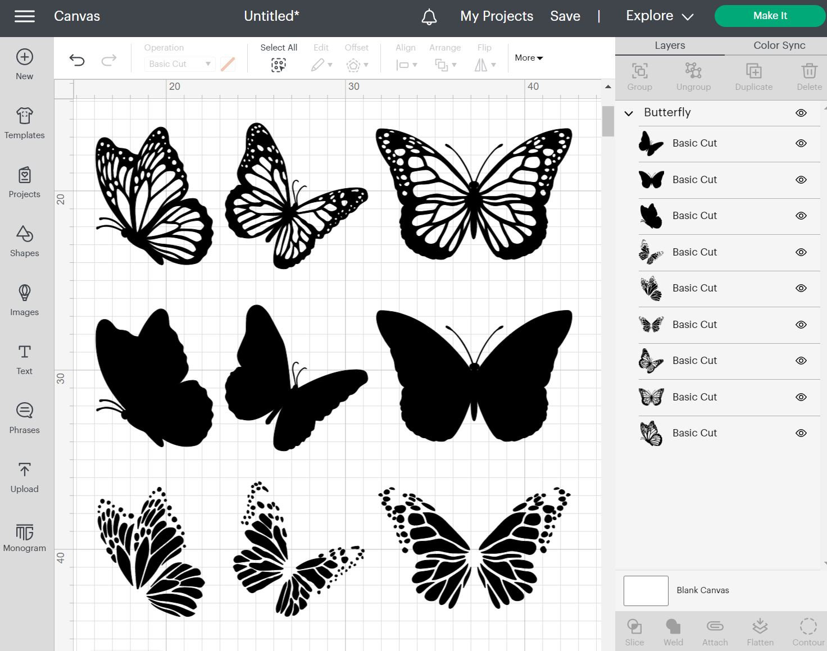
Task: Expand the More menu
Action: (528, 57)
